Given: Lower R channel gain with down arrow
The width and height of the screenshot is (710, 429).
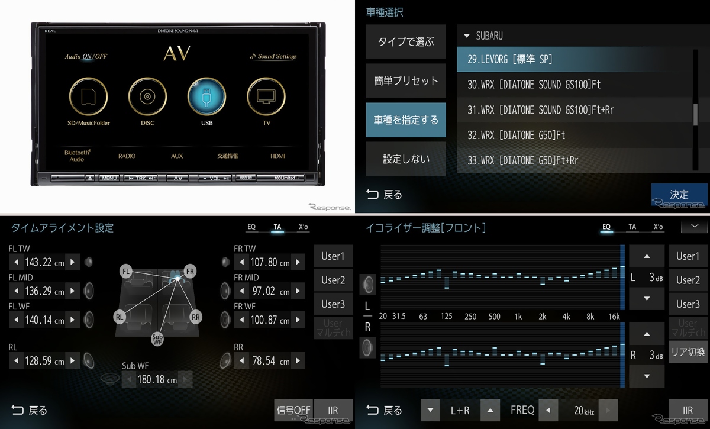Looking at the screenshot, I should coord(647,376).
